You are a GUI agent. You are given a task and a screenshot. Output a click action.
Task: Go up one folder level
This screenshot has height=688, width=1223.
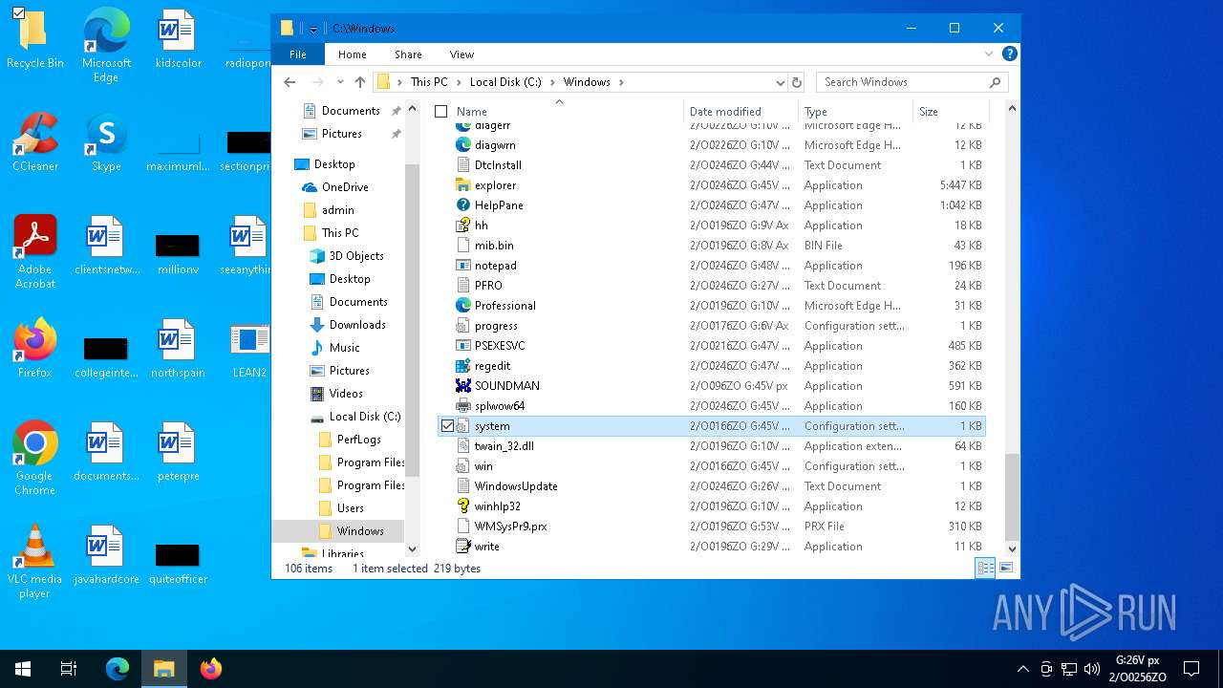coord(360,82)
